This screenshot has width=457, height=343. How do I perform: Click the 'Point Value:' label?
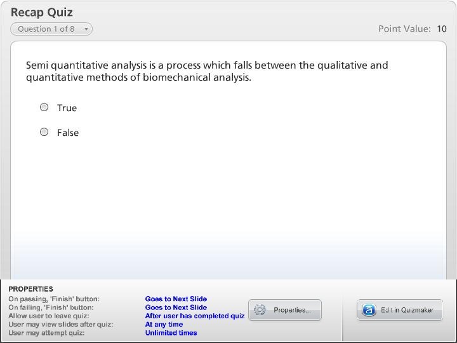pos(404,29)
